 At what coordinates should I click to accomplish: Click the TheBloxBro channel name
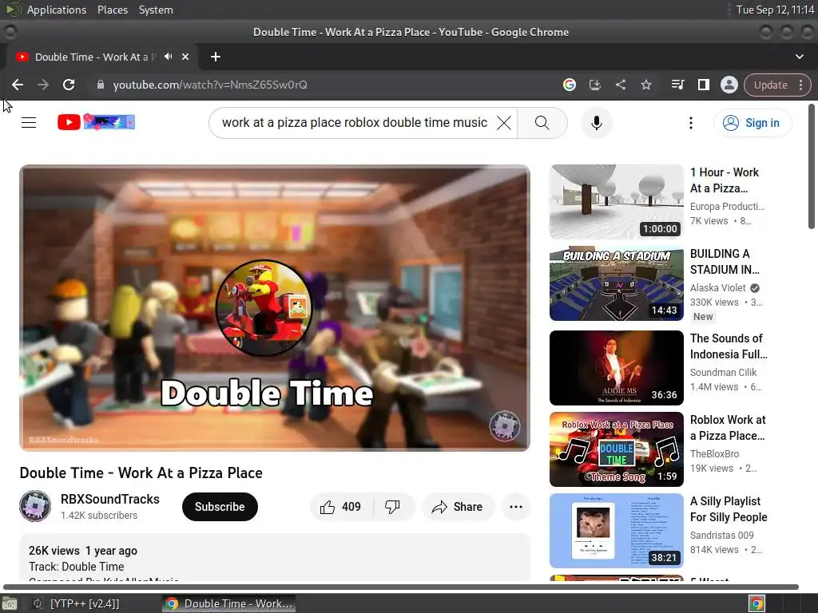pyautogui.click(x=714, y=453)
